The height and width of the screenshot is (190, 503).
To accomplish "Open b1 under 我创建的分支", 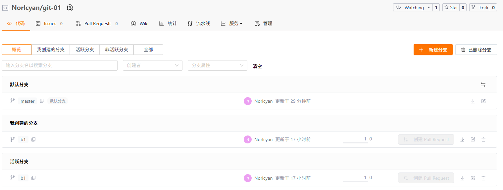I will [23, 139].
